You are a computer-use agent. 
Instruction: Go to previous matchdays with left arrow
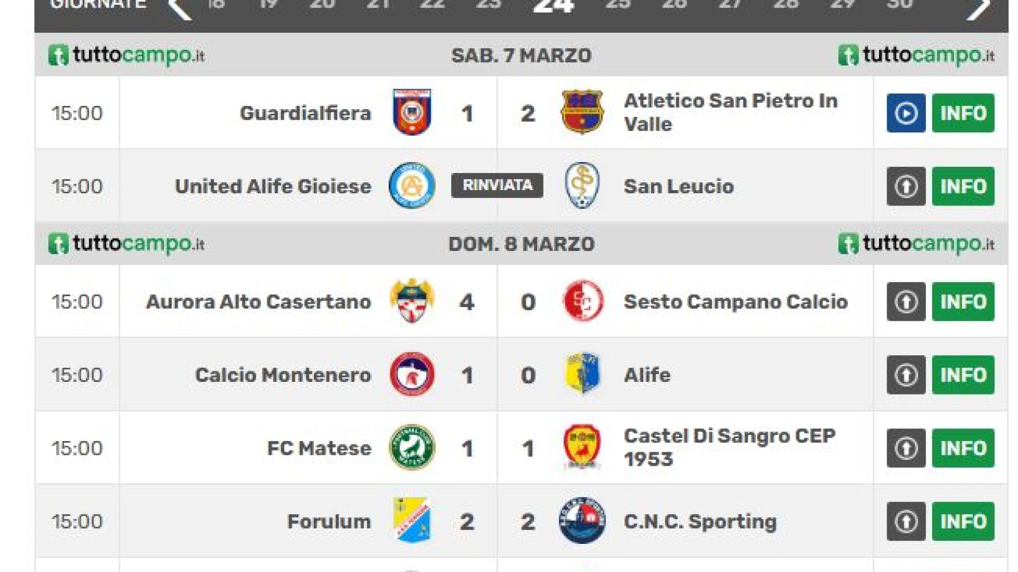[x=180, y=7]
